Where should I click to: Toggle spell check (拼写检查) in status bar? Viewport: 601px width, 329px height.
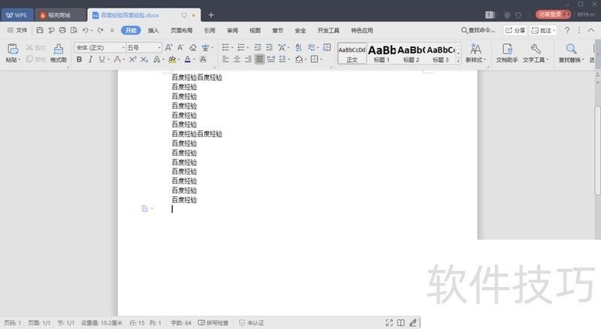(213, 323)
